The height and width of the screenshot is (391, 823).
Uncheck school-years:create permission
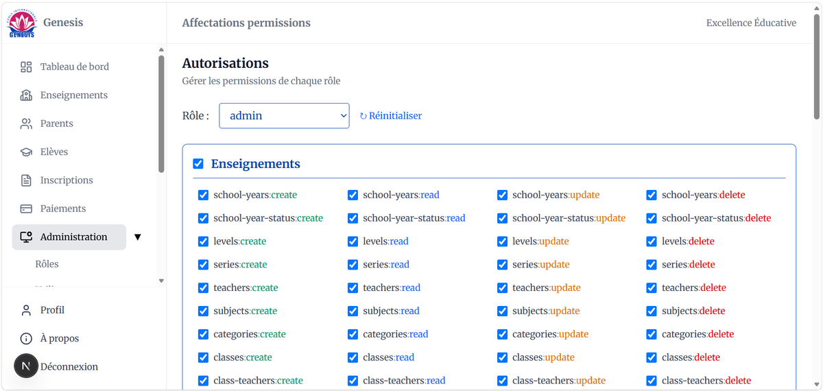(x=203, y=195)
